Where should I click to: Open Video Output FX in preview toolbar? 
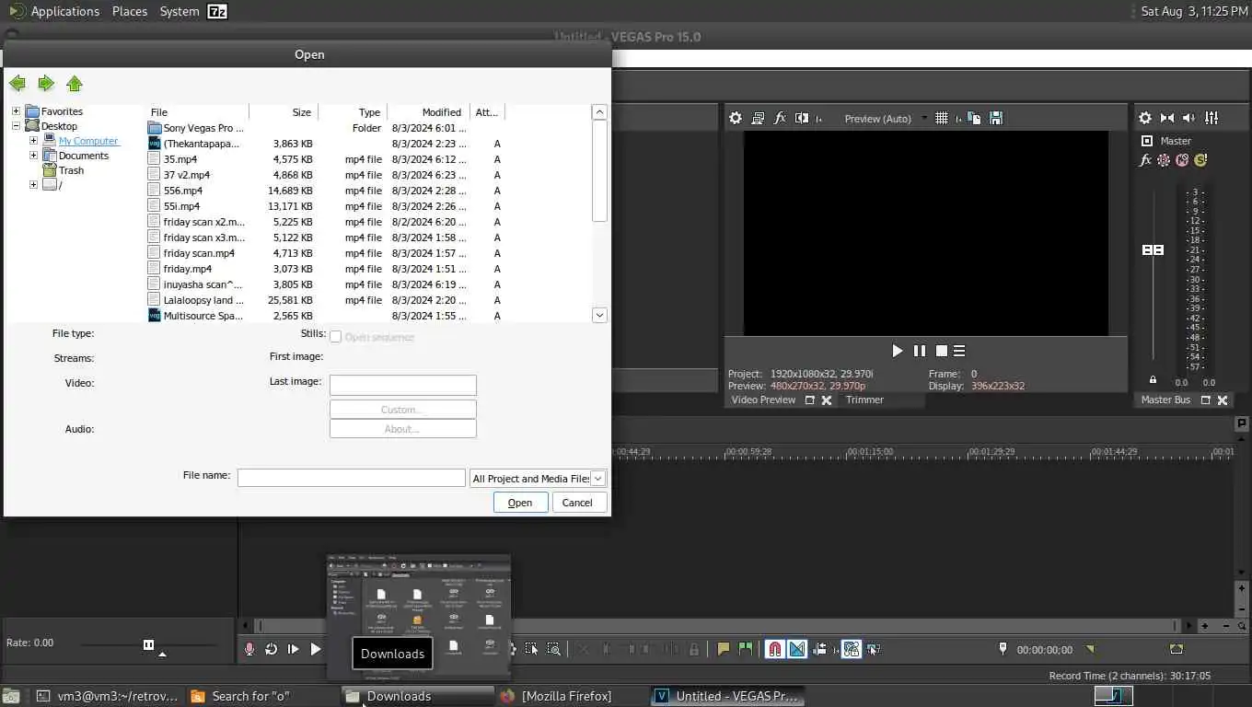pyautogui.click(x=780, y=118)
